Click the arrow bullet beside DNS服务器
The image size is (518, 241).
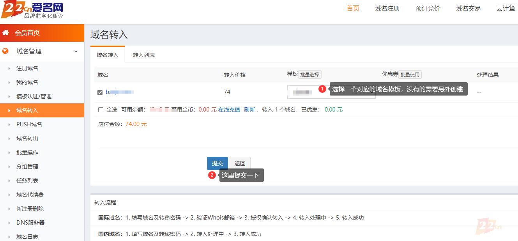pos(9,223)
